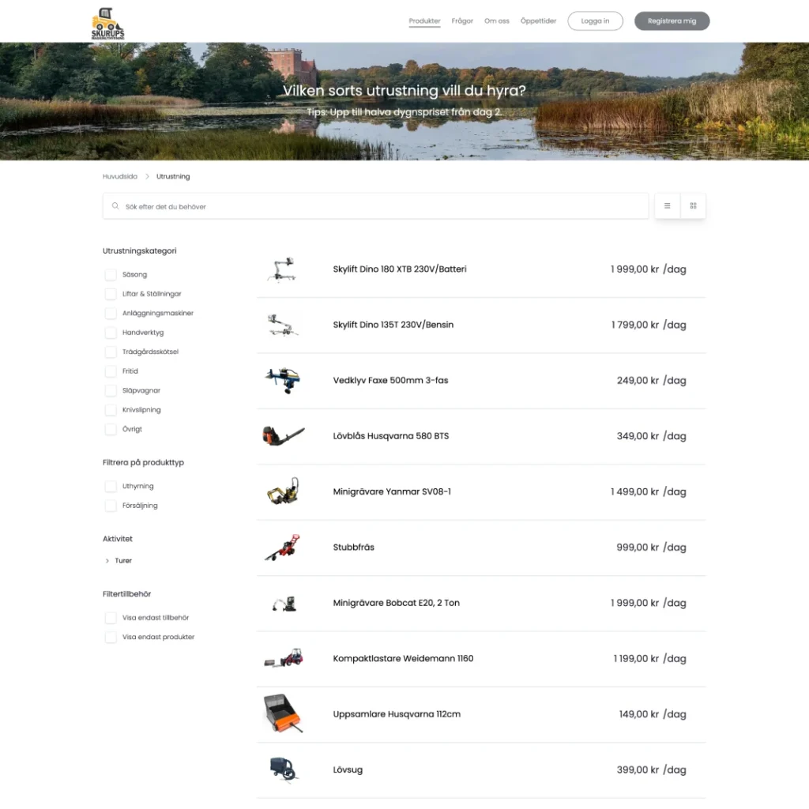The image size is (809, 809).
Task: Enable the Säsong category checkbox
Action: [111, 274]
